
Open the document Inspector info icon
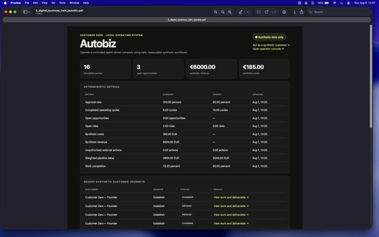coord(294,12)
